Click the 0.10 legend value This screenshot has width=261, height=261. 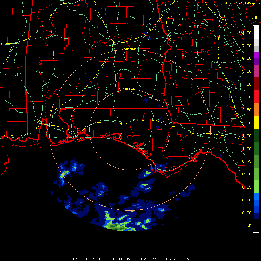pyautogui.click(x=247, y=200)
